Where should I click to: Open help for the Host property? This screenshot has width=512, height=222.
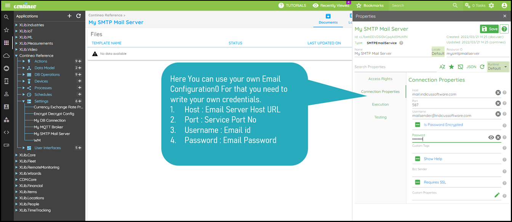coord(504,93)
